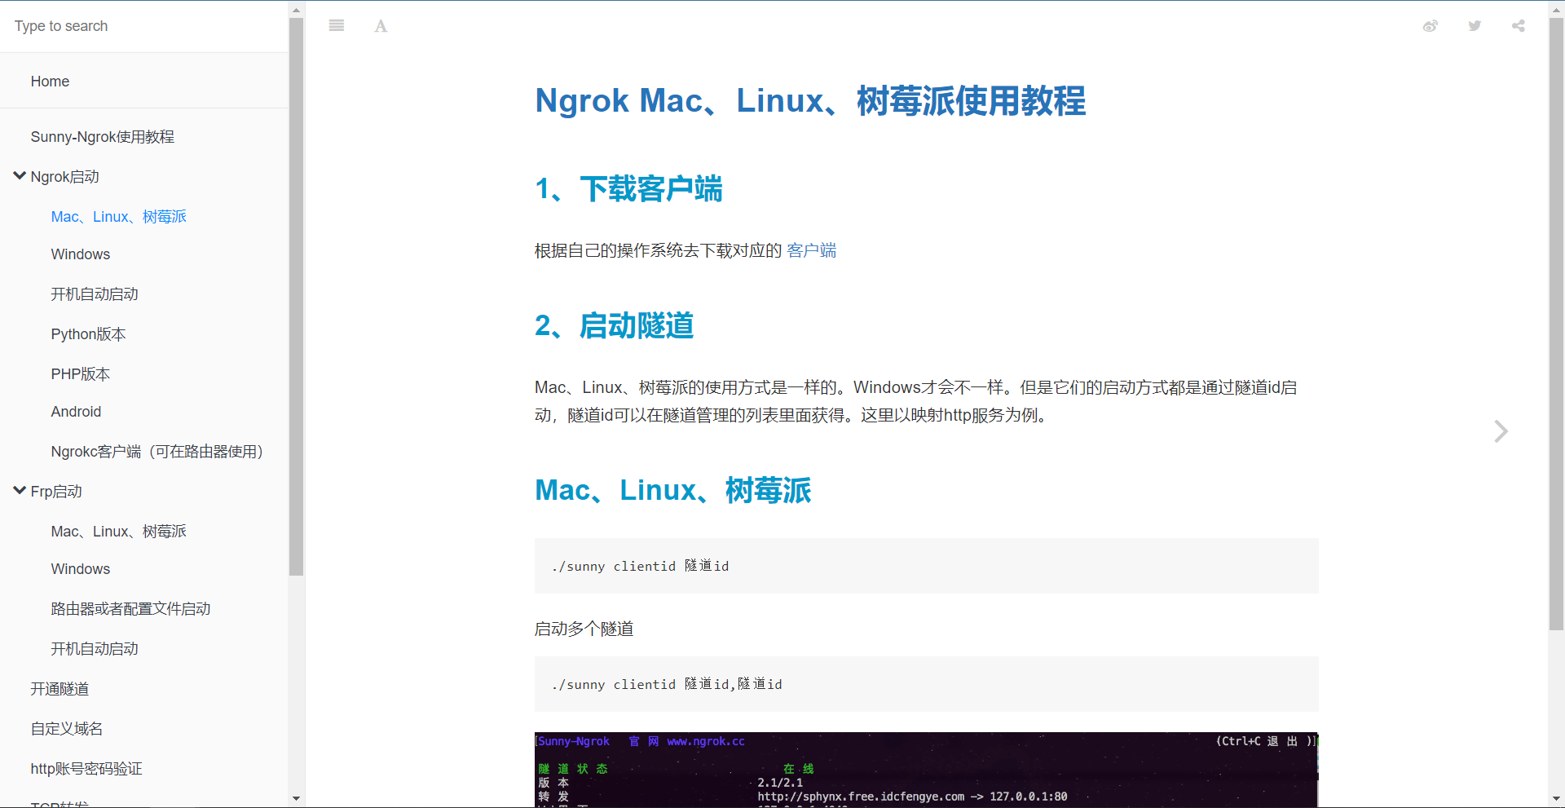The height and width of the screenshot is (808, 1565).
Task: Open the PHP版本 page
Action: click(x=80, y=374)
